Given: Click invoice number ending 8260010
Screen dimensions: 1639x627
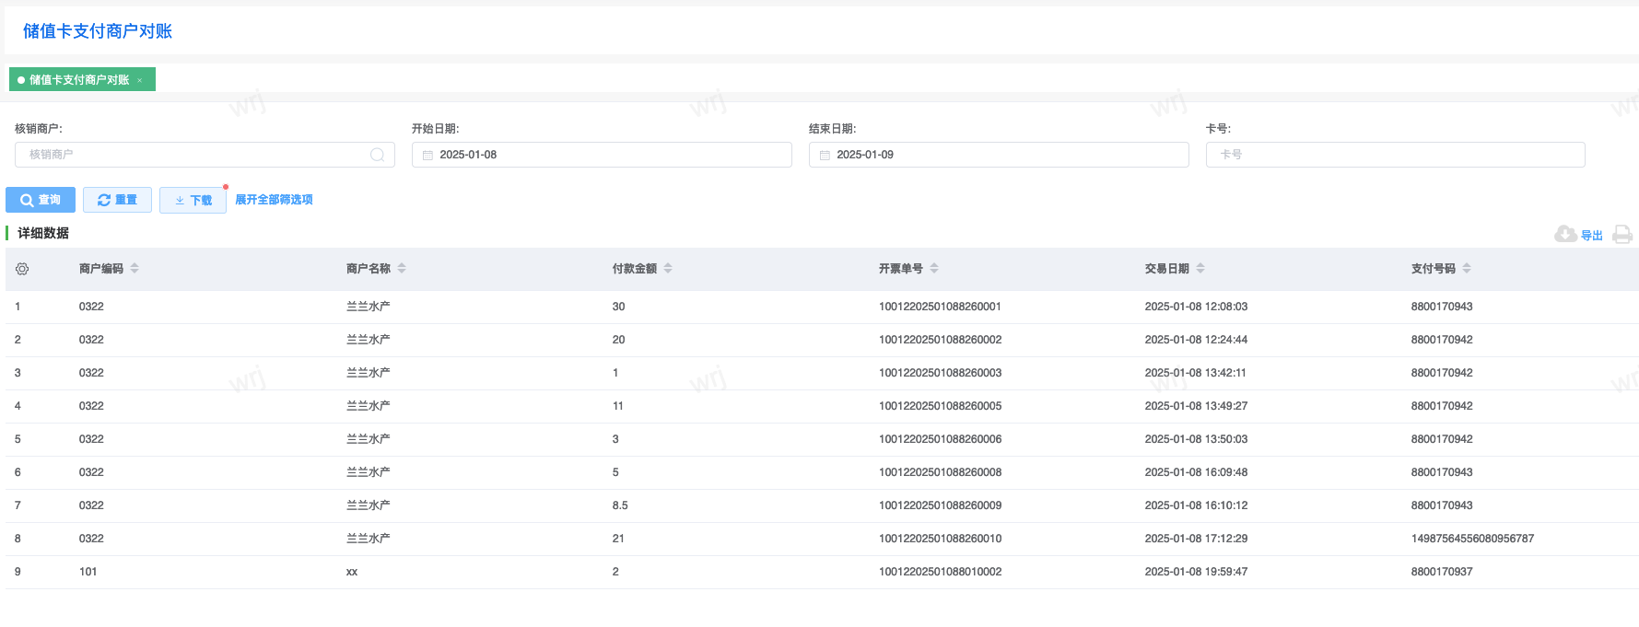Looking at the screenshot, I should coord(940,539).
